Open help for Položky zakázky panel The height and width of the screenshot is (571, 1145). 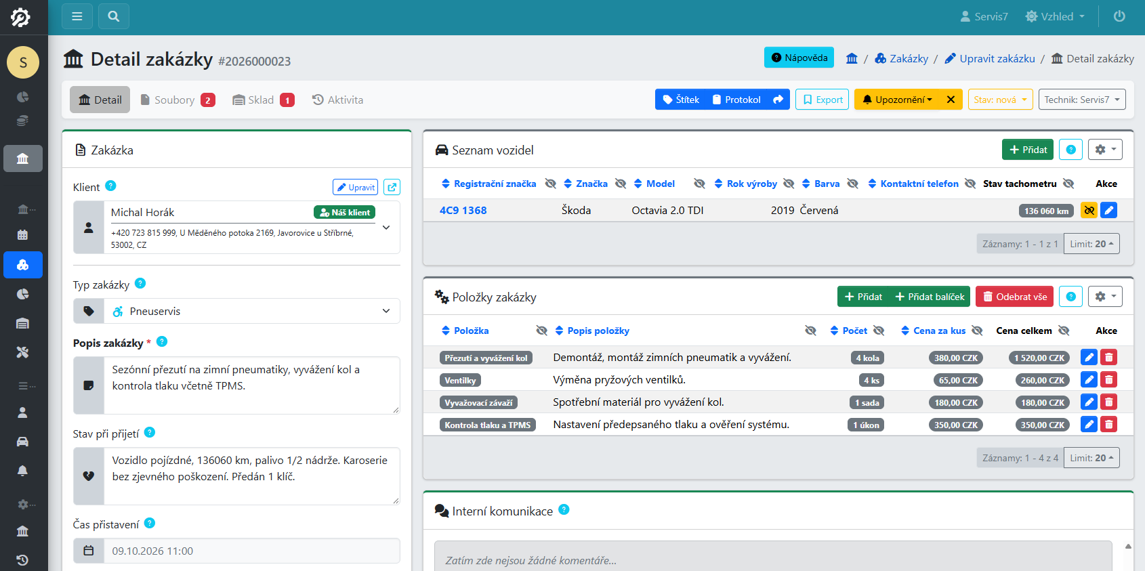[x=1070, y=297]
